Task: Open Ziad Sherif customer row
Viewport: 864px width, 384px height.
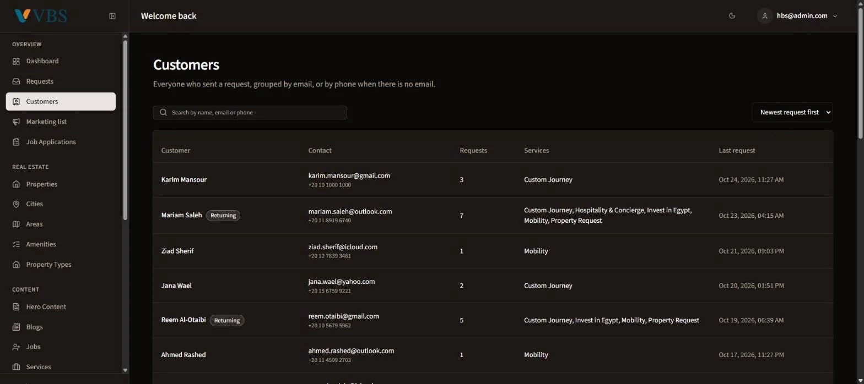Action: [x=493, y=251]
